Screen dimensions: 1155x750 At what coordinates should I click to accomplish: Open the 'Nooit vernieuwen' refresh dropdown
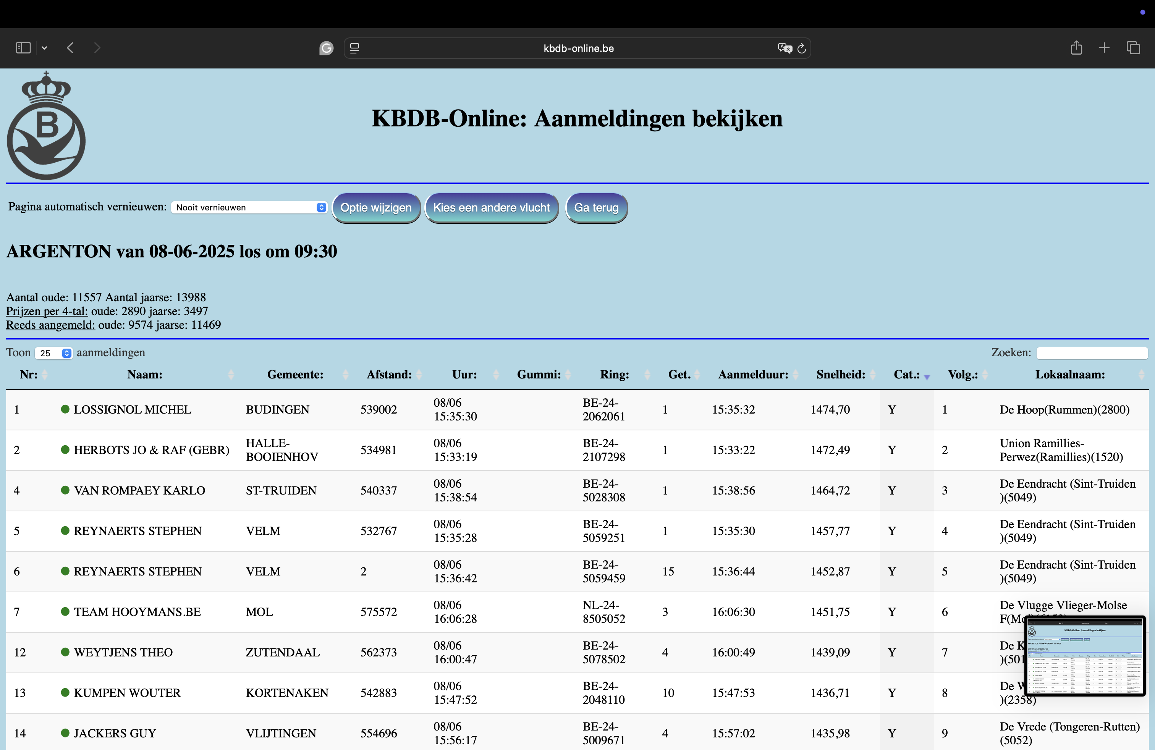pos(249,208)
